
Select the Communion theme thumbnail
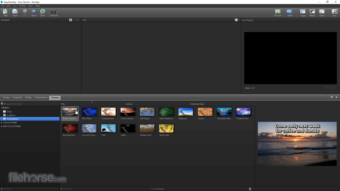tap(108, 112)
